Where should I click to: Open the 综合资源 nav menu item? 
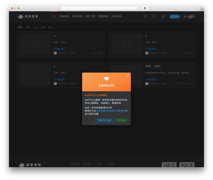click(116, 16)
